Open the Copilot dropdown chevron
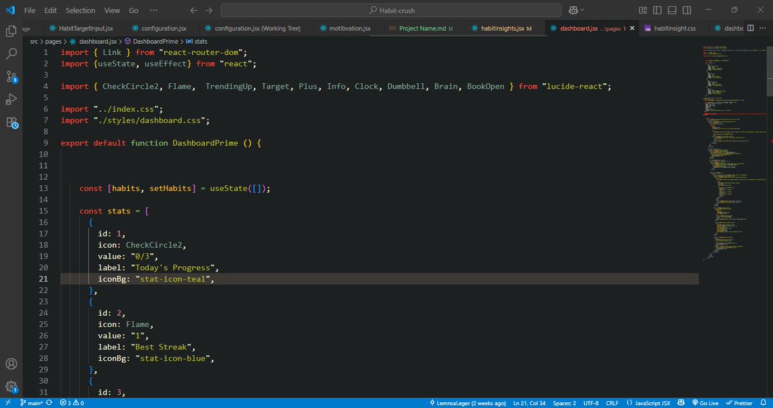 [x=582, y=10]
